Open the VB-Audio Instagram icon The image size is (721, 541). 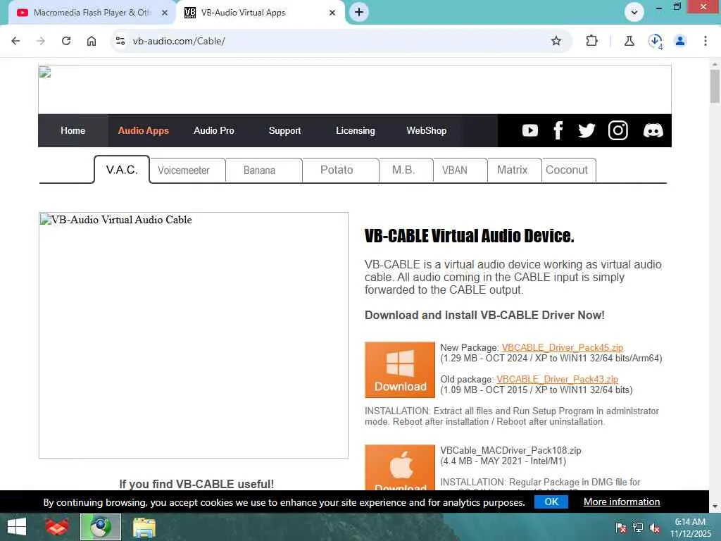(x=618, y=130)
